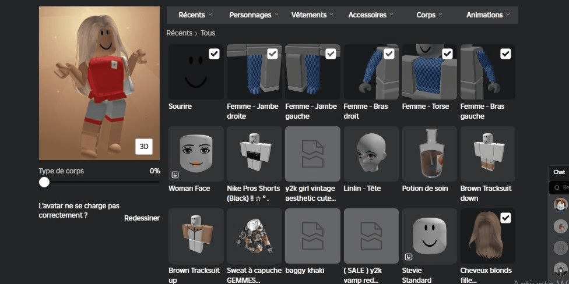Switch avatar preview to 3D
The width and height of the screenshot is (569, 284).
[x=144, y=146]
